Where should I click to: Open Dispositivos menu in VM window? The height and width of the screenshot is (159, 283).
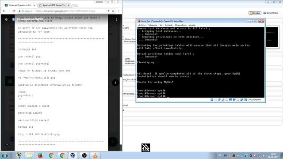(x=181, y=25)
